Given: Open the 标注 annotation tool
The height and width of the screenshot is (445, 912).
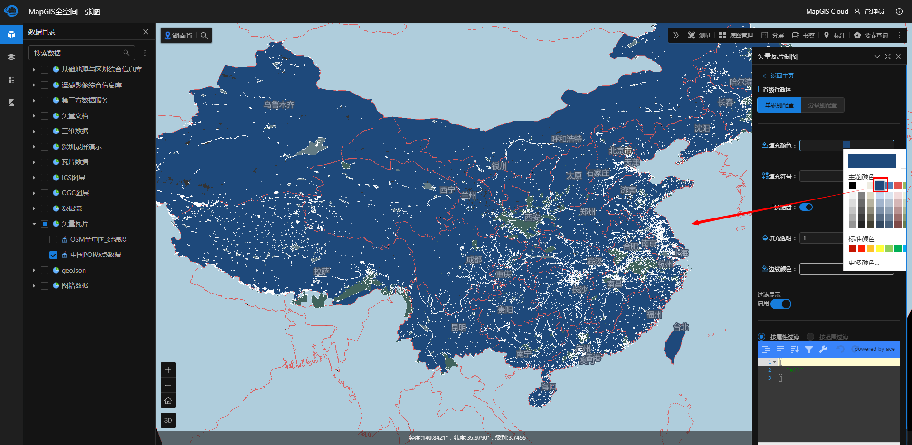Looking at the screenshot, I should point(835,35).
